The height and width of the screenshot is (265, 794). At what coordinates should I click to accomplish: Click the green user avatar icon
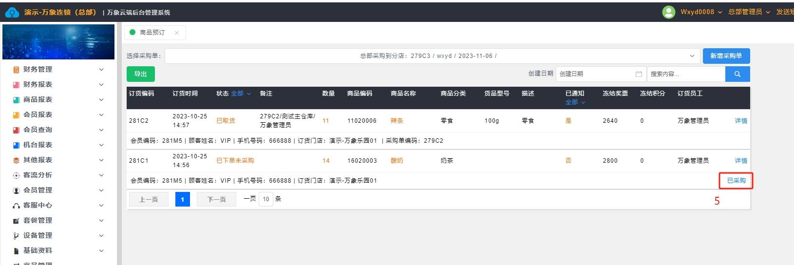pos(669,12)
